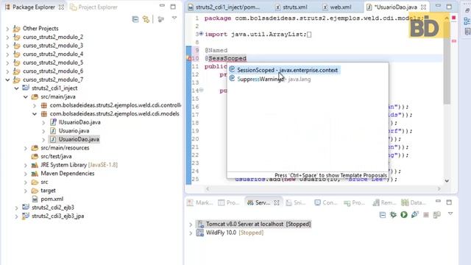Close the Package Explorer tab
This screenshot has width=471, height=265.
[62, 7]
